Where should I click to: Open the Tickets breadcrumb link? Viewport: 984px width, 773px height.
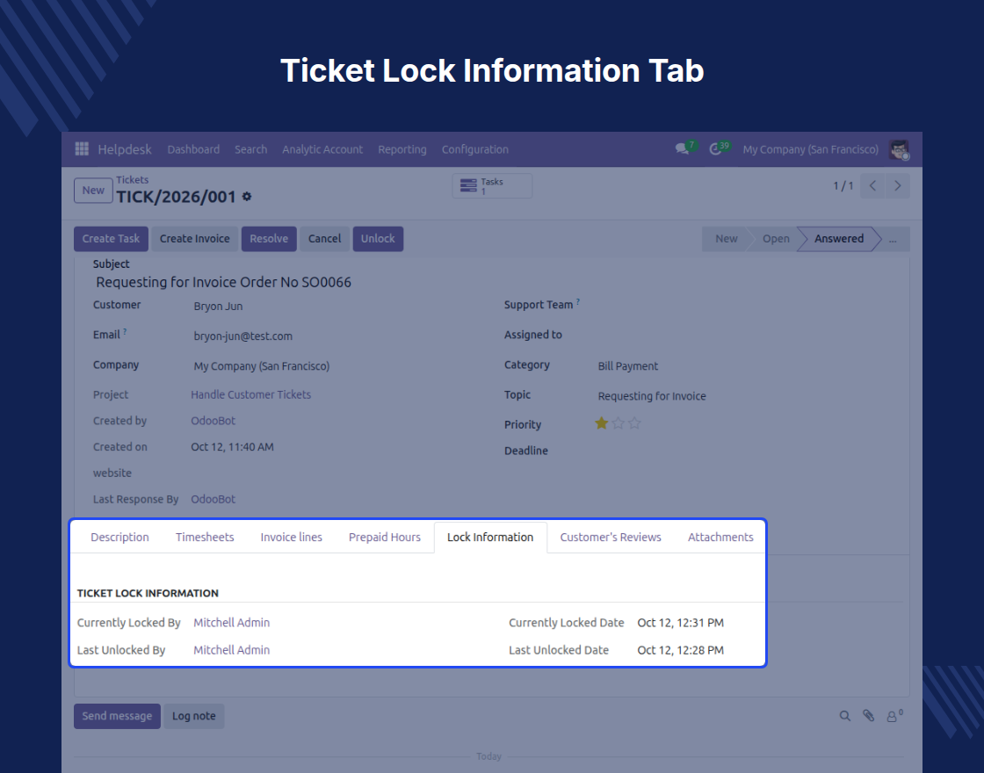[133, 179]
